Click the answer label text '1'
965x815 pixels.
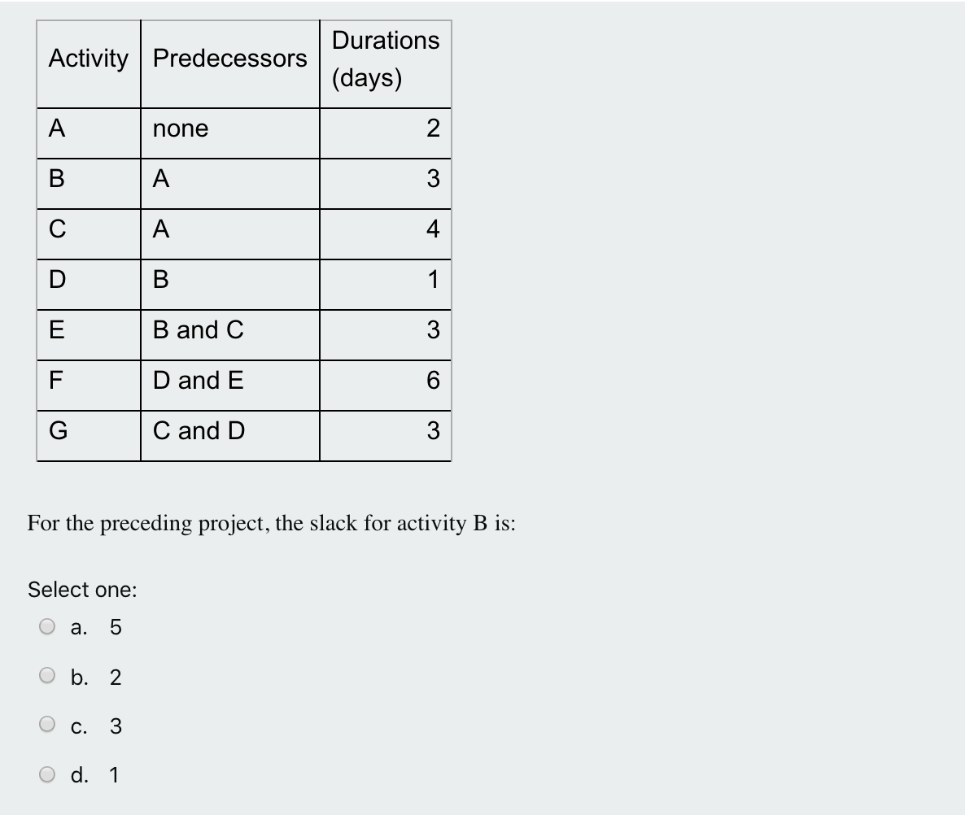click(115, 775)
